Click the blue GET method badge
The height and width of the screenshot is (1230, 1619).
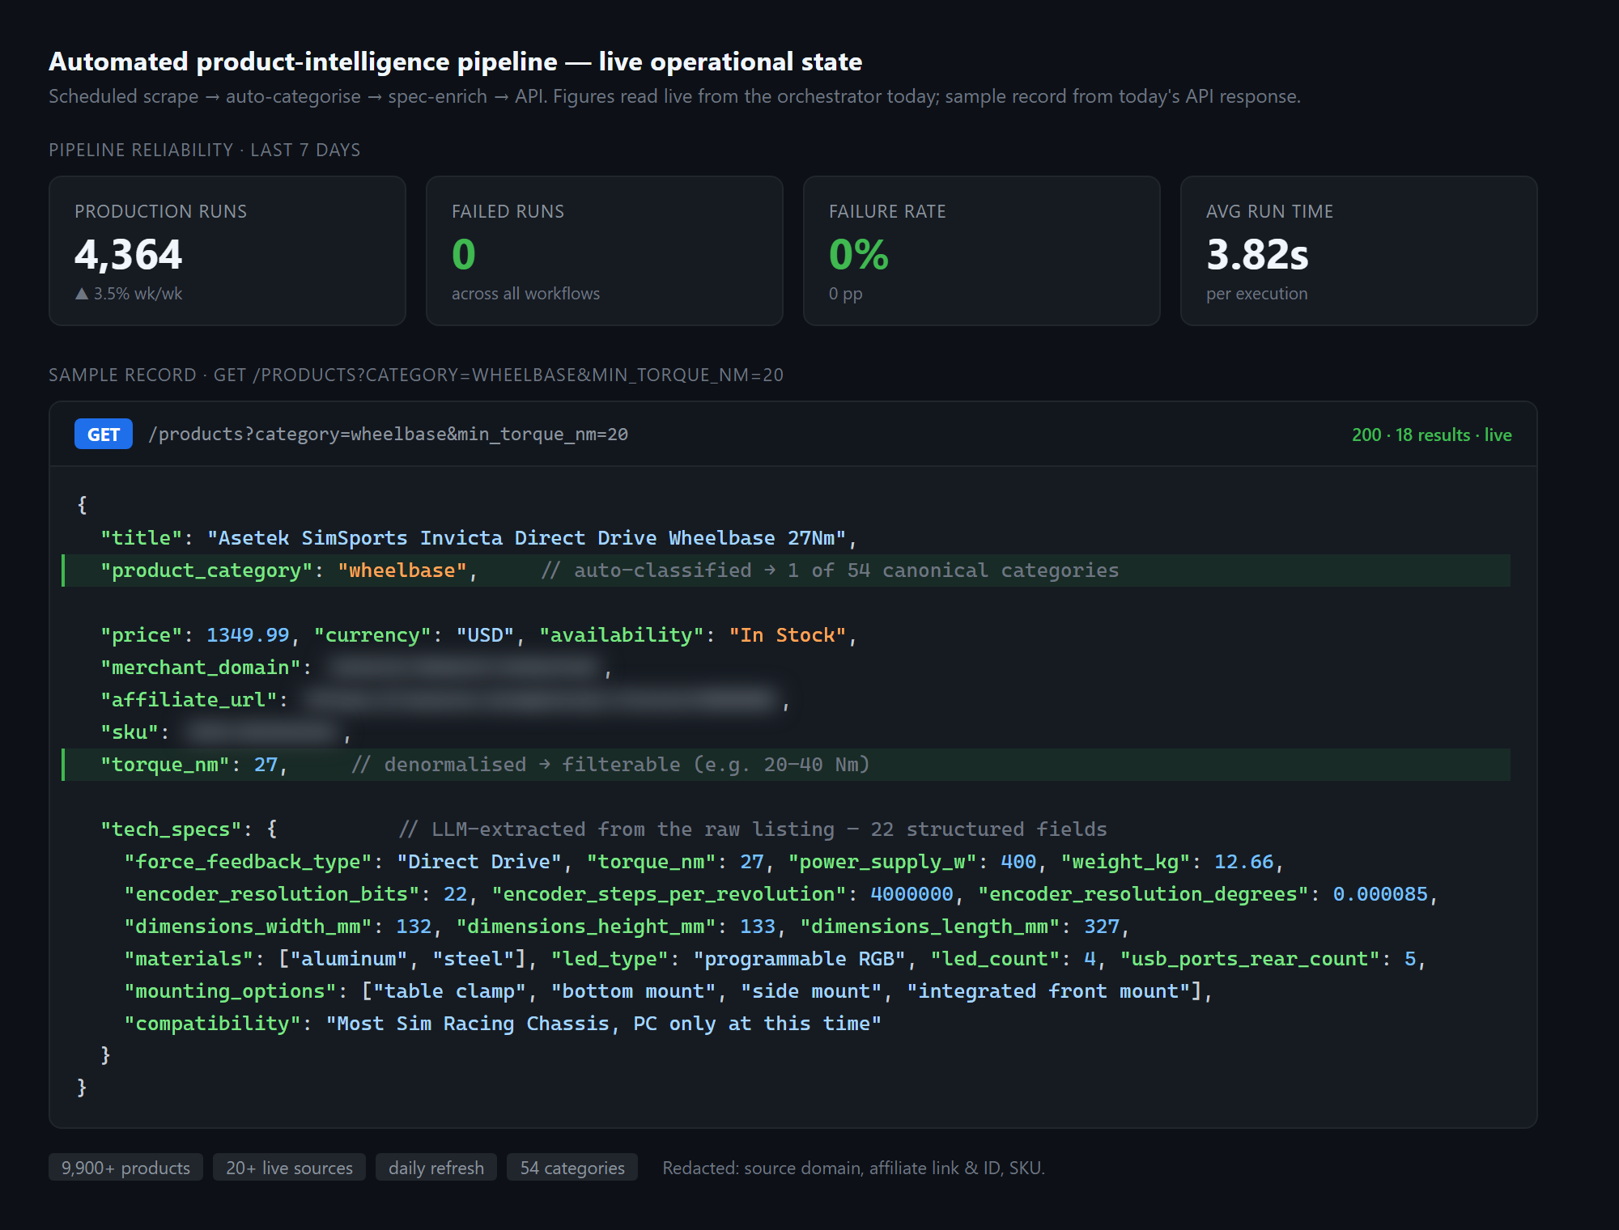[104, 435]
